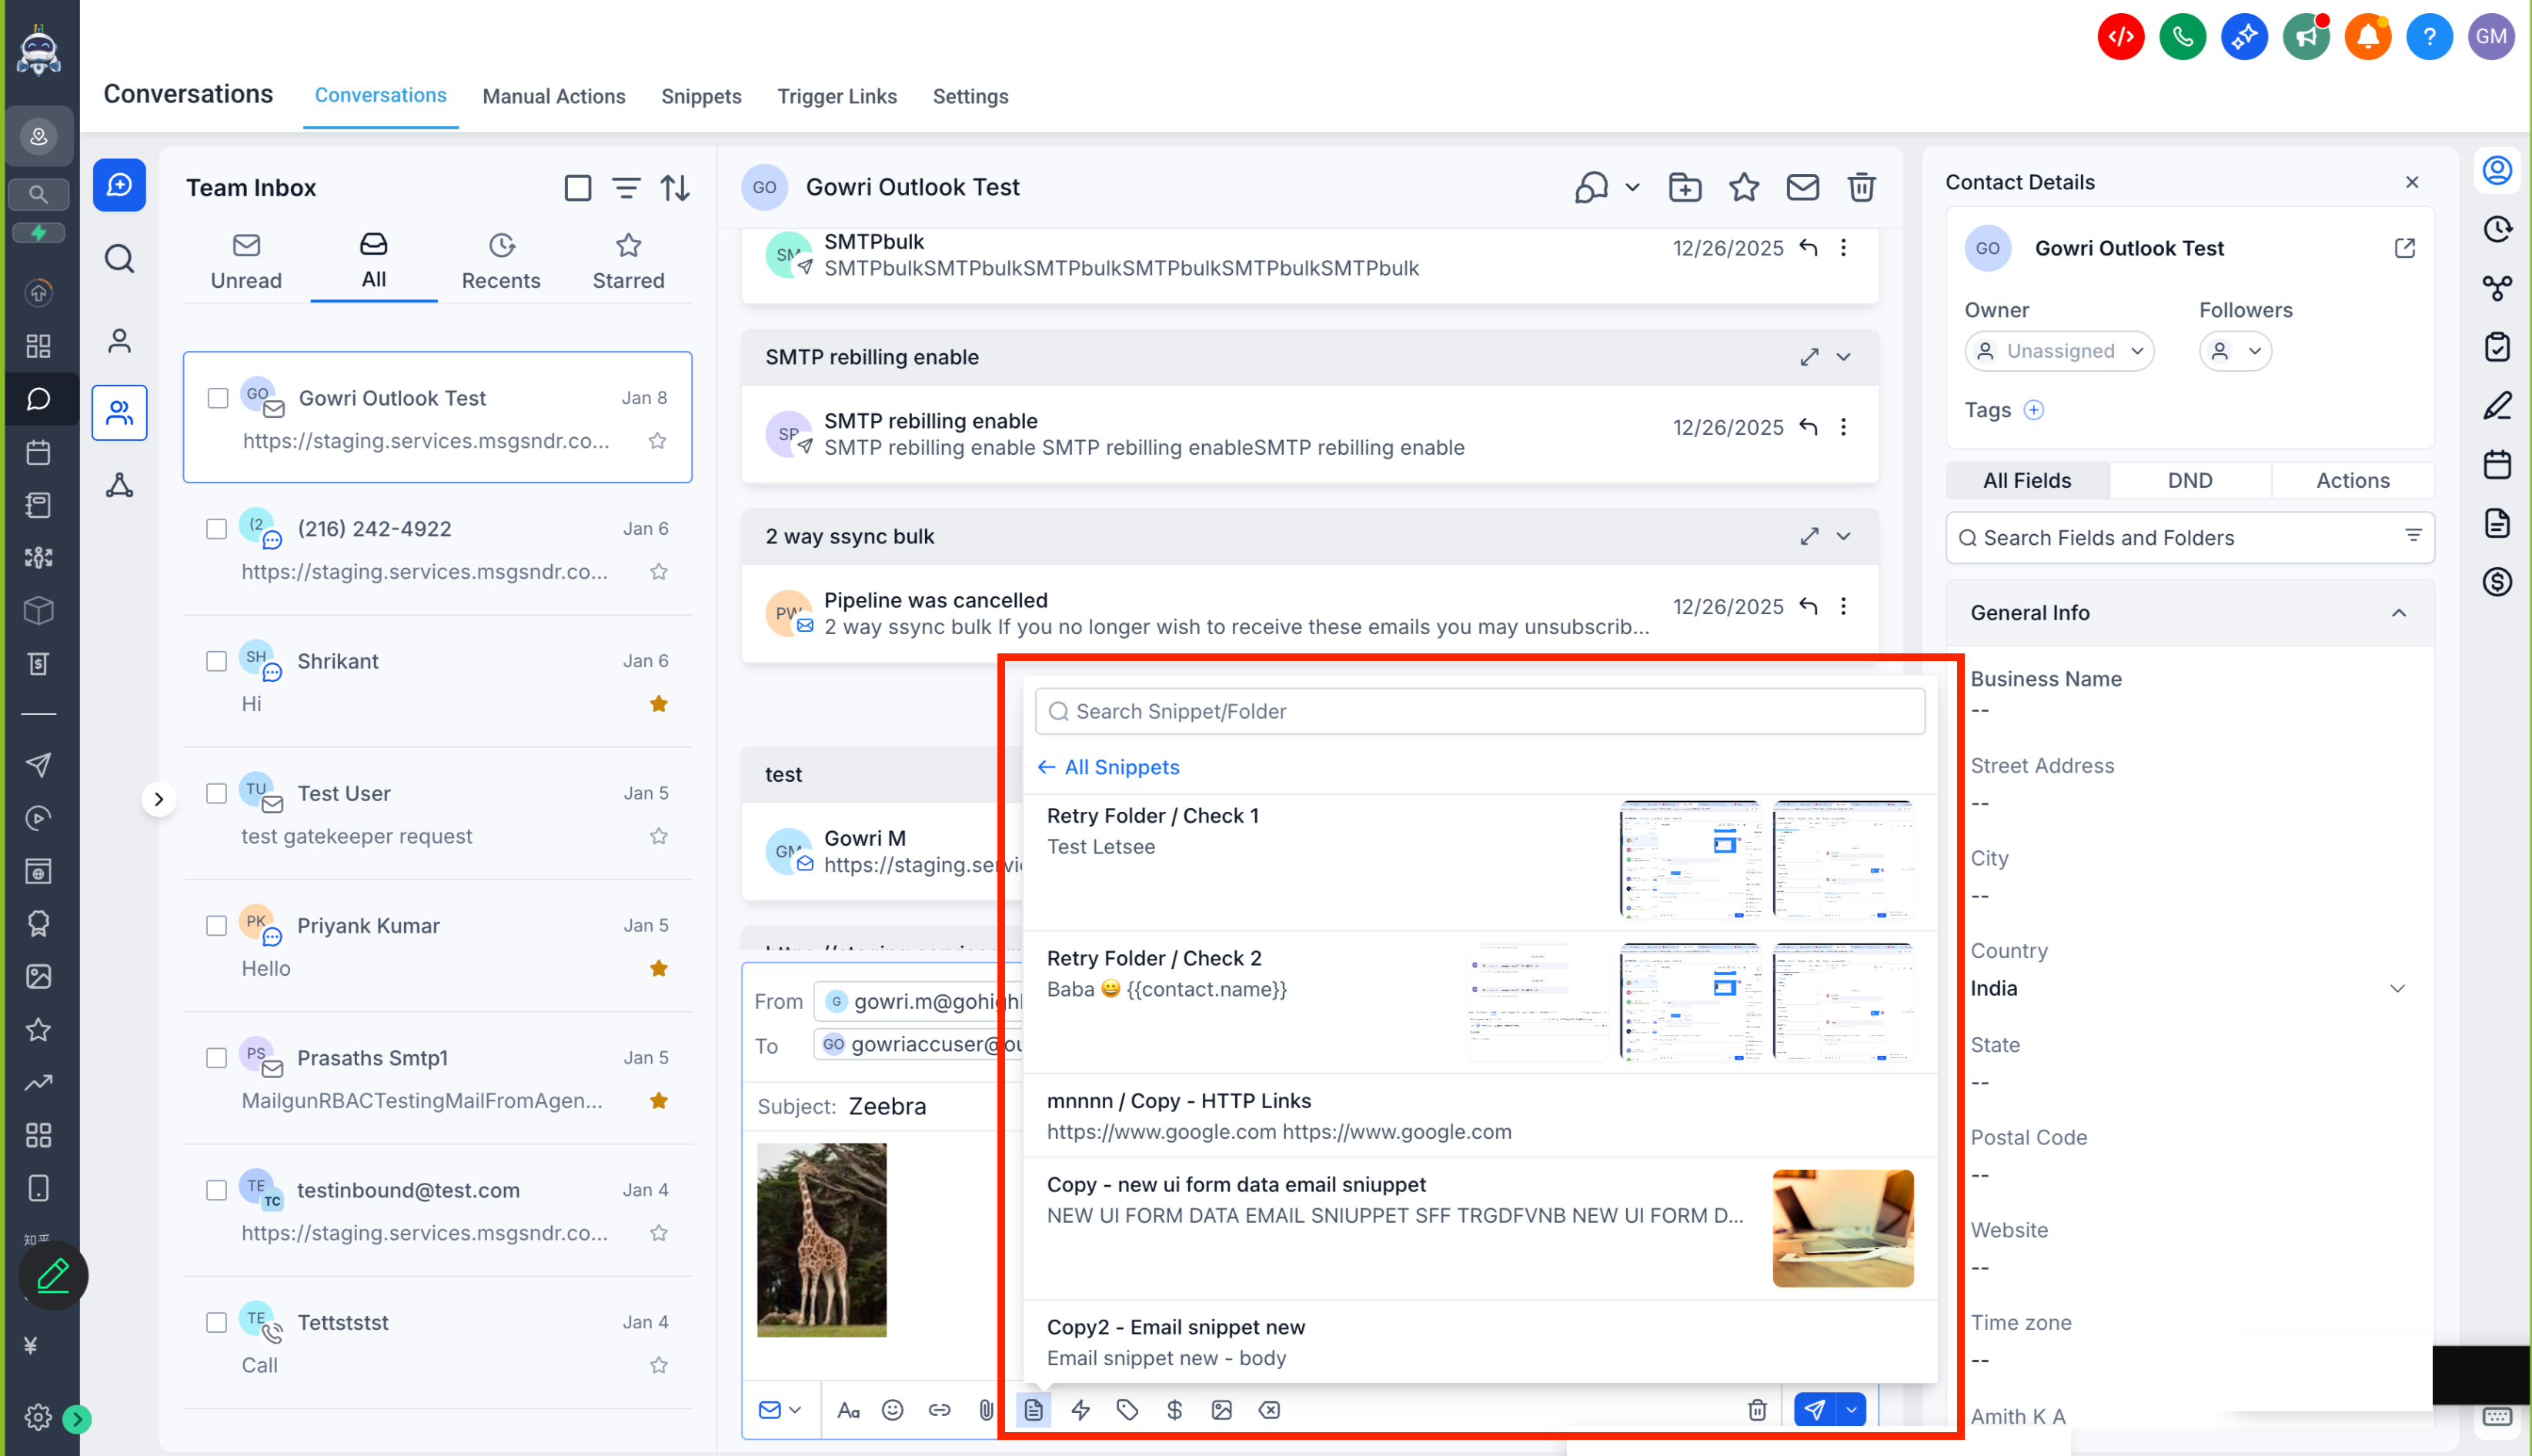Star the Gowri Outlook Test conversation header
Image resolution: width=2532 pixels, height=1456 pixels.
click(1743, 187)
